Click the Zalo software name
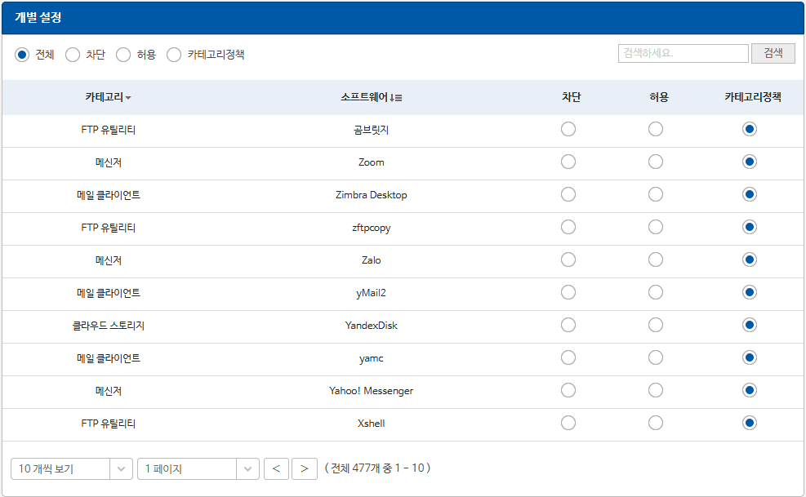Image resolution: width=806 pixels, height=497 pixels. pyautogui.click(x=371, y=260)
